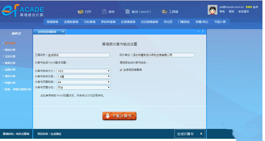This screenshot has height=141, width=265.
Task: Open the 新材料幕墙 menu
Action: tap(108, 22)
